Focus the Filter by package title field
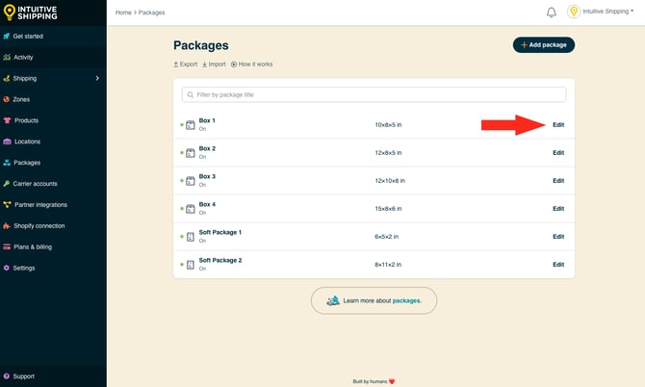Screen dimensions: 645x387 (374, 94)
